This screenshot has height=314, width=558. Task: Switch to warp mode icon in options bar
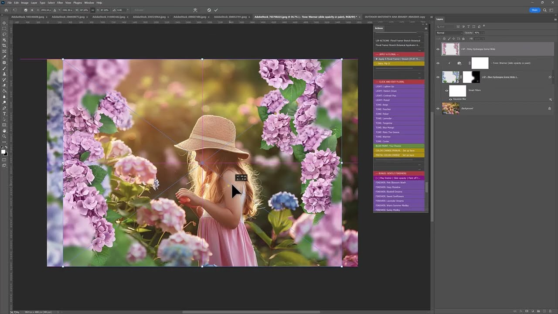(195, 10)
